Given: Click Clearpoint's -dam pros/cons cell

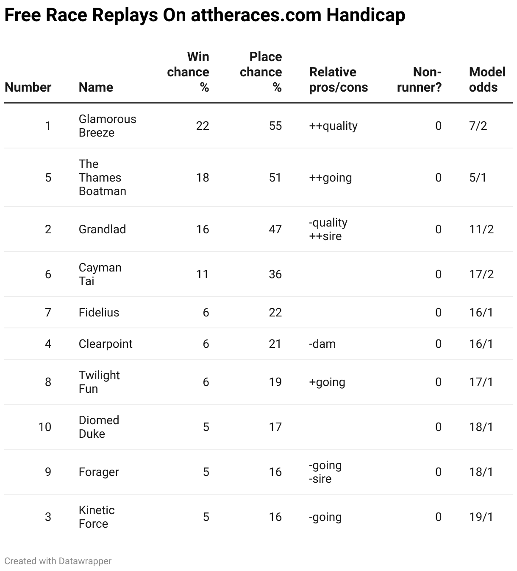Looking at the screenshot, I should (x=322, y=344).
